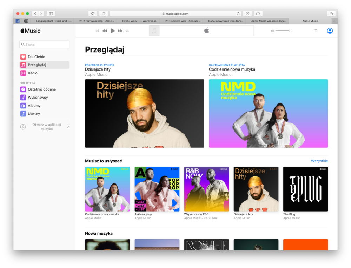Go back in Safari
This screenshot has width=351, height=268.
click(35, 14)
